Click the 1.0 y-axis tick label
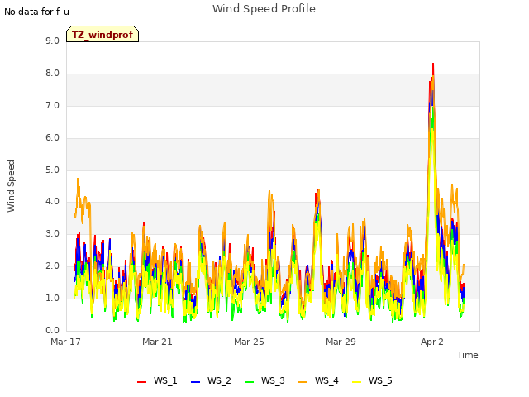This screenshot has height=397, width=529. (x=52, y=298)
